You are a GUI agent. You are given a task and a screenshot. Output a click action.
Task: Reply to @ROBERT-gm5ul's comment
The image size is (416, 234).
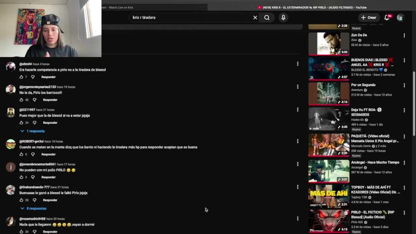(x=49, y=154)
